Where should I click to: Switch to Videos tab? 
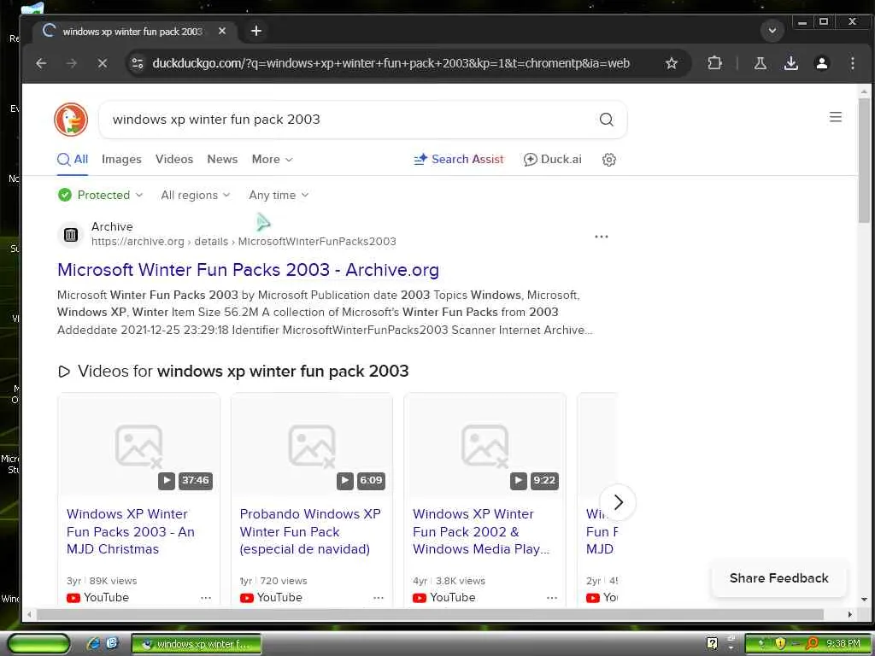tap(174, 160)
